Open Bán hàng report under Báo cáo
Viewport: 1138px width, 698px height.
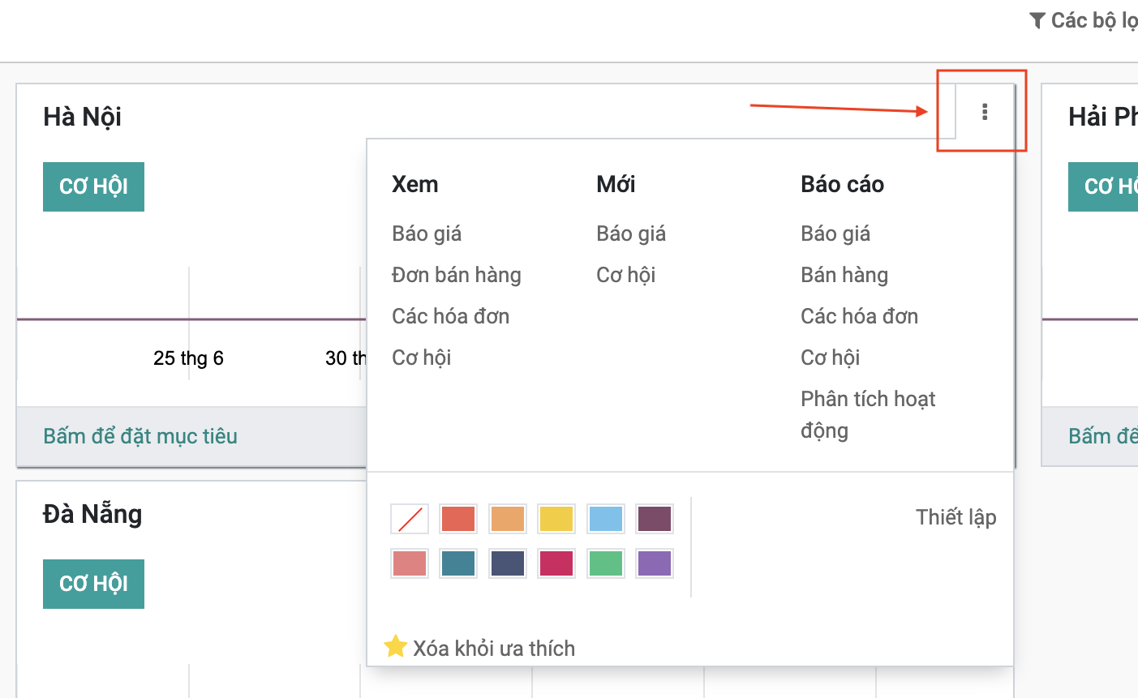click(x=844, y=275)
